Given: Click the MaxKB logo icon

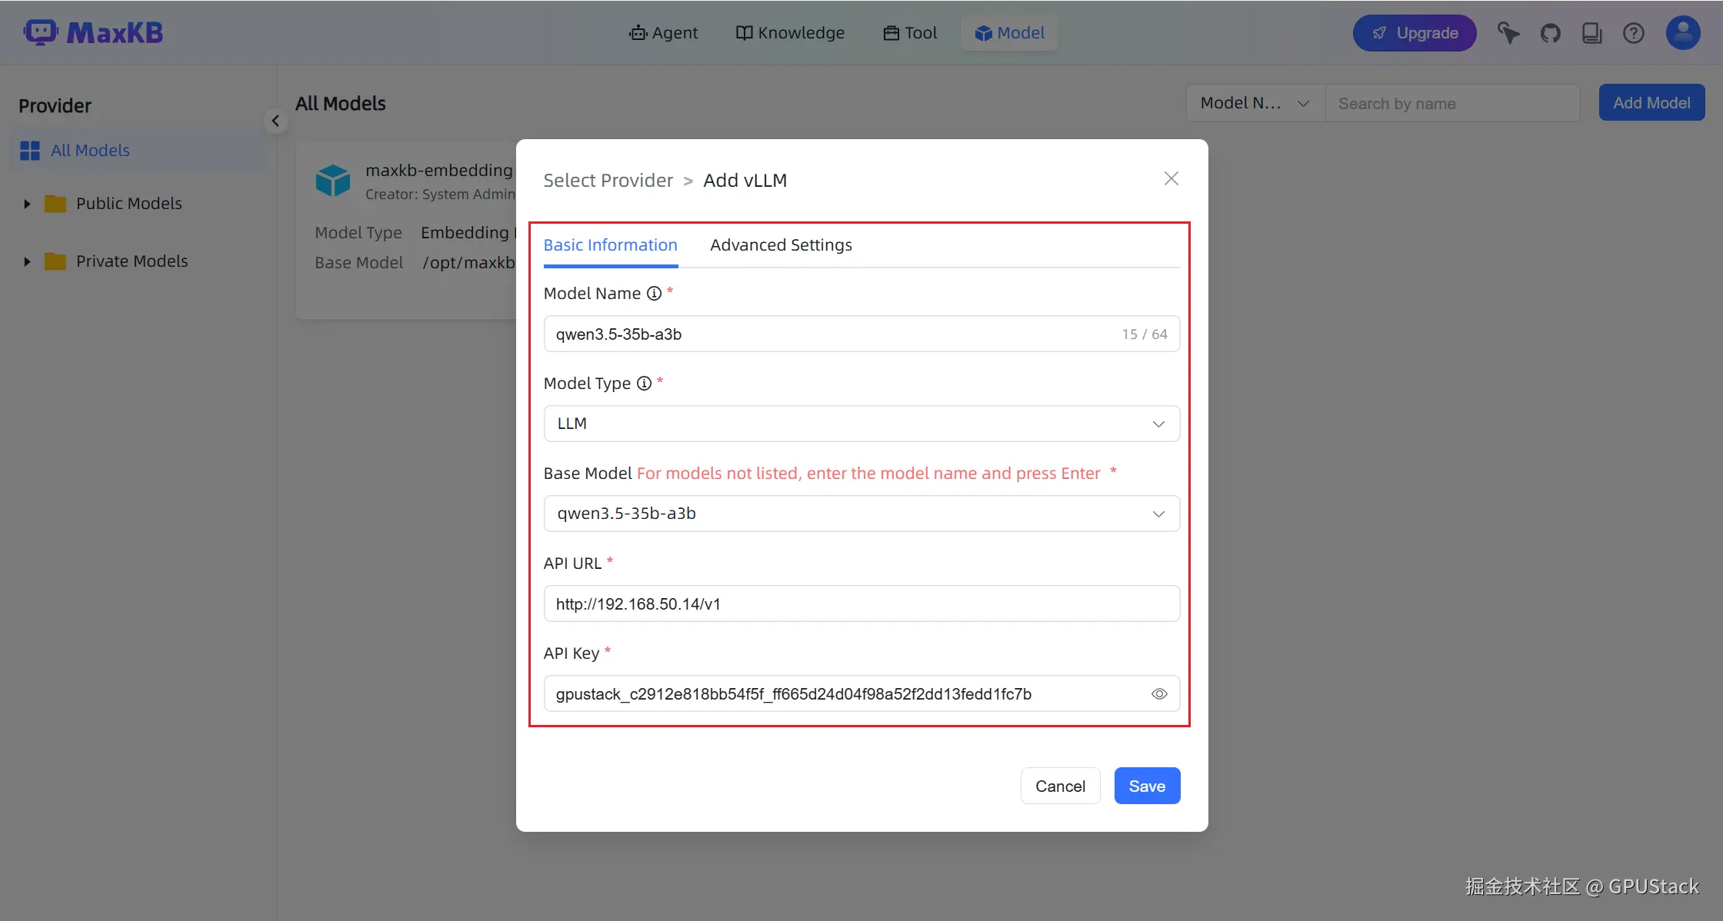Looking at the screenshot, I should [40, 32].
